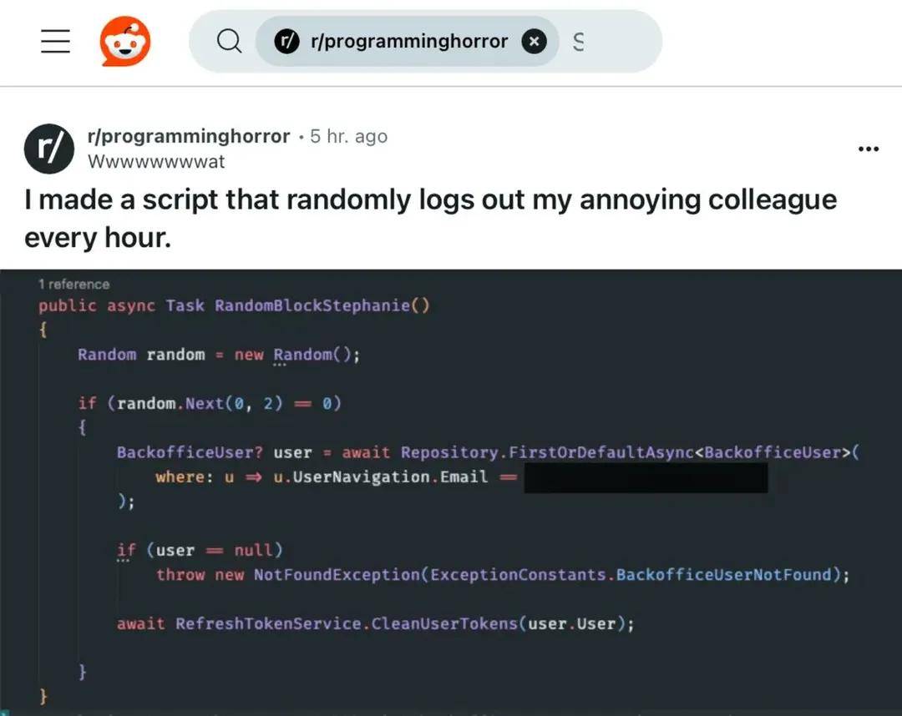Click the CleanUserTokens call in code
Screen dimensions: 902x716
pyautogui.click(x=444, y=623)
